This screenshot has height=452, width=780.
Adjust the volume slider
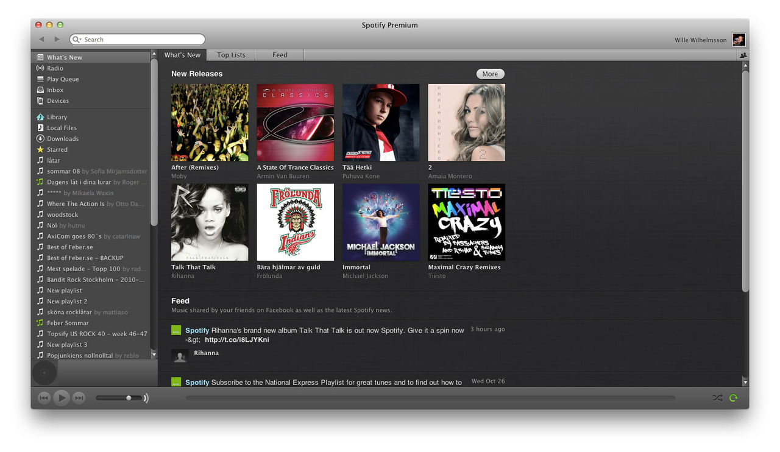click(x=118, y=398)
